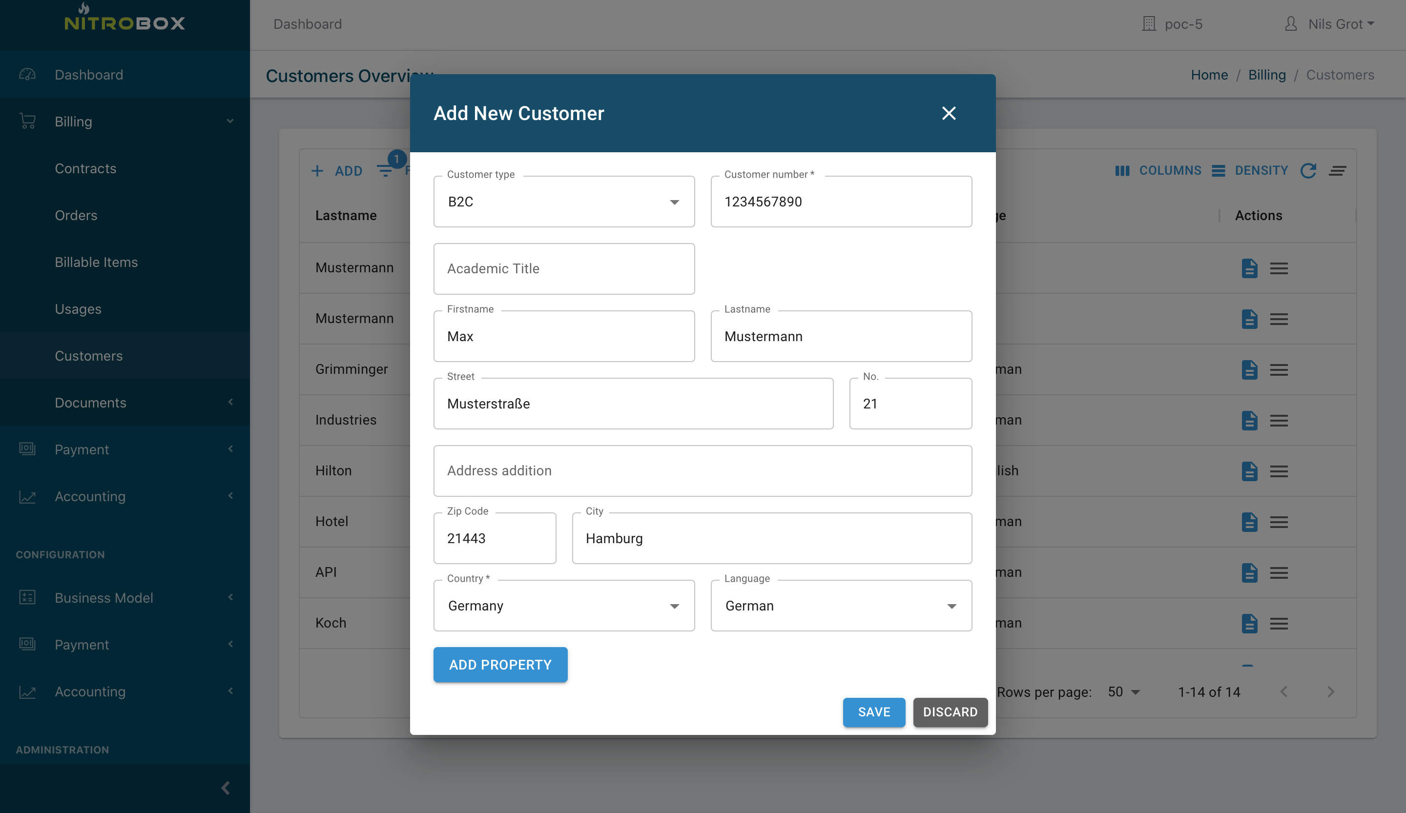The image size is (1406, 813).
Task: Open the Language dropdown showing German
Action: coord(841,606)
